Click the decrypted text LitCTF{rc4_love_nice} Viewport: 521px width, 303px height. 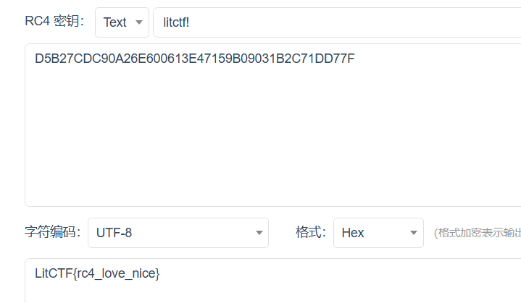coord(97,273)
